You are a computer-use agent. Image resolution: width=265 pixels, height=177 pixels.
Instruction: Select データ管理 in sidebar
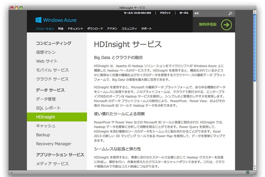point(46,99)
